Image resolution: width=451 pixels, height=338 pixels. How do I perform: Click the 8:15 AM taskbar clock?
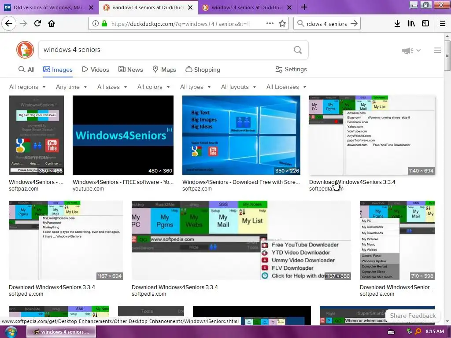[x=435, y=332]
